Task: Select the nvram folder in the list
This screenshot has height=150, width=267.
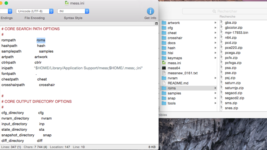Action: tap(172, 78)
